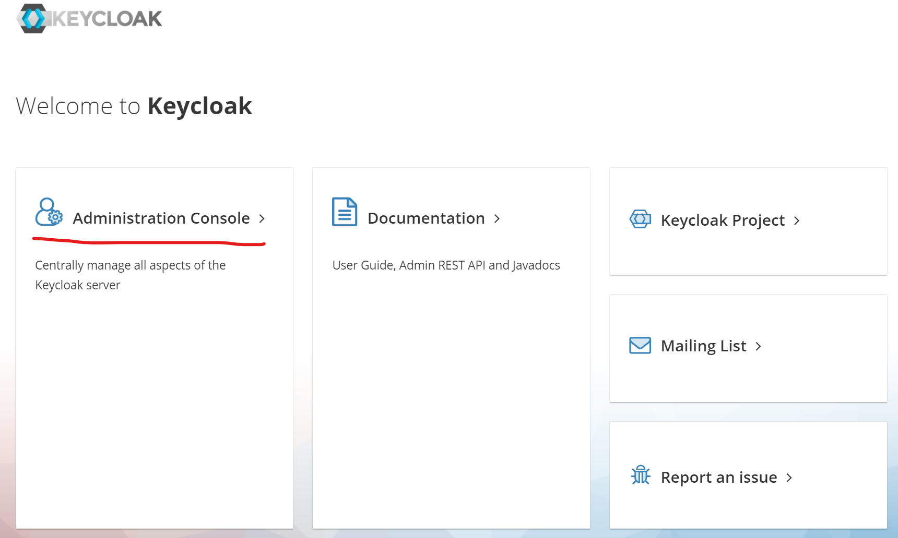Expand the Administration Console chevron arrow
Image resolution: width=898 pixels, height=538 pixels.
[262, 219]
